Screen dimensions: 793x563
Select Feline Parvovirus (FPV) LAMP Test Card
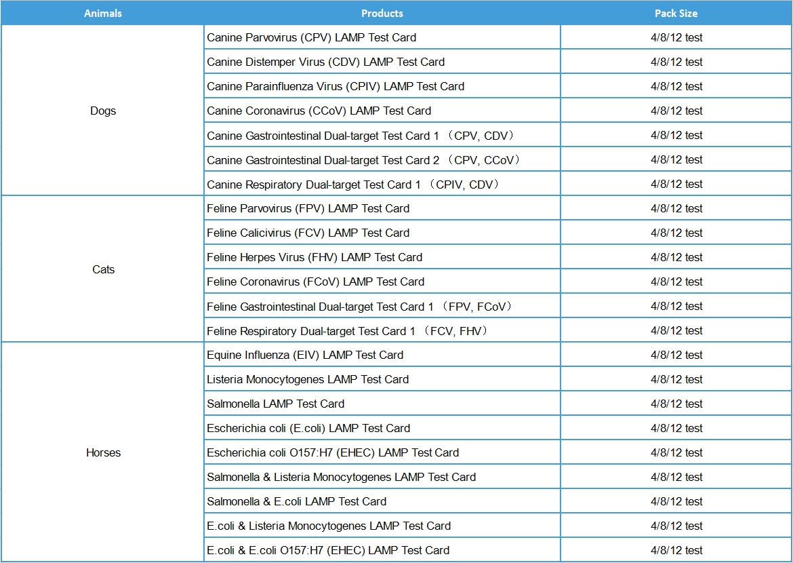(308, 209)
